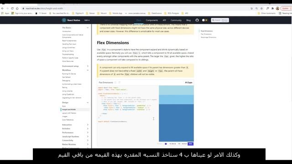
Task: Click the Flex Dimensions heading
Action: (113, 42)
